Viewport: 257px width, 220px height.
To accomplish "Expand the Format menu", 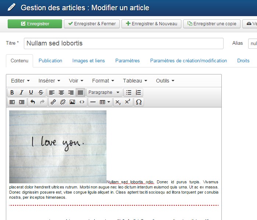I will click(x=103, y=81).
